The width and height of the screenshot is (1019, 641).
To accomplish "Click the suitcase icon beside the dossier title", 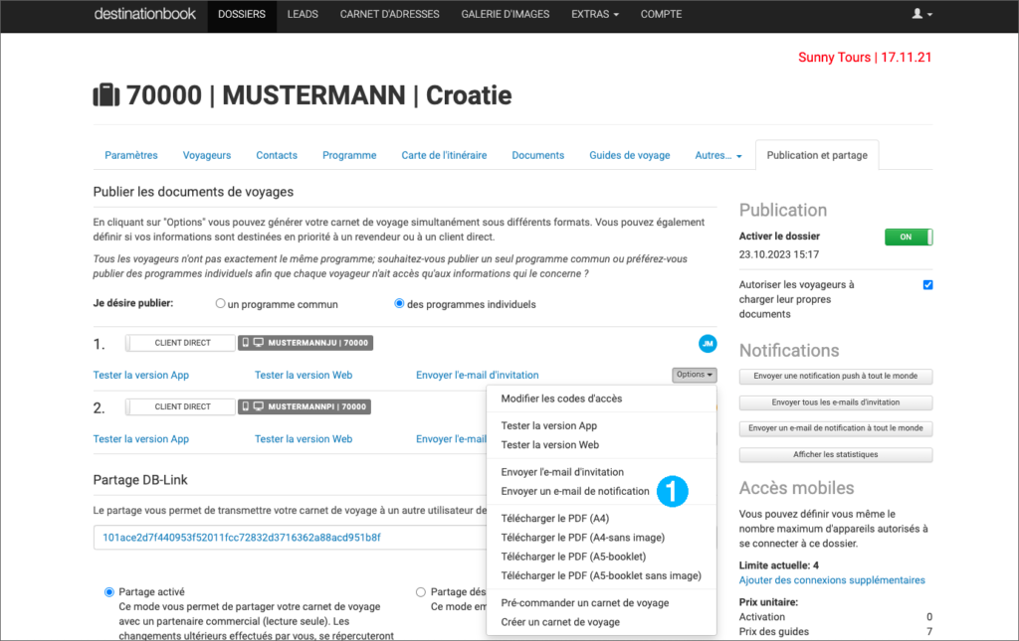I will (105, 95).
